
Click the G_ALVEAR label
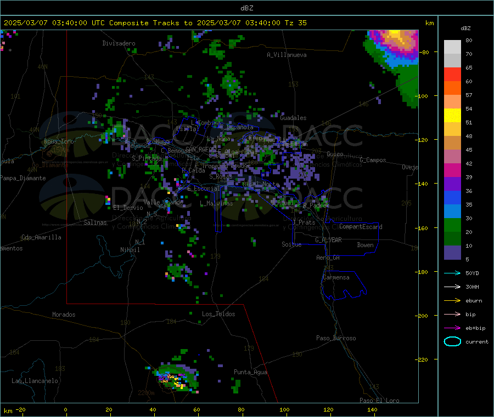pos(328,240)
